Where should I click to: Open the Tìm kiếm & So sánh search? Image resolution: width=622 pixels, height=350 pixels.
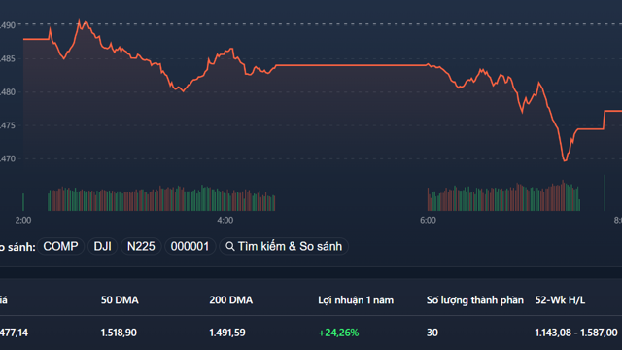284,246
